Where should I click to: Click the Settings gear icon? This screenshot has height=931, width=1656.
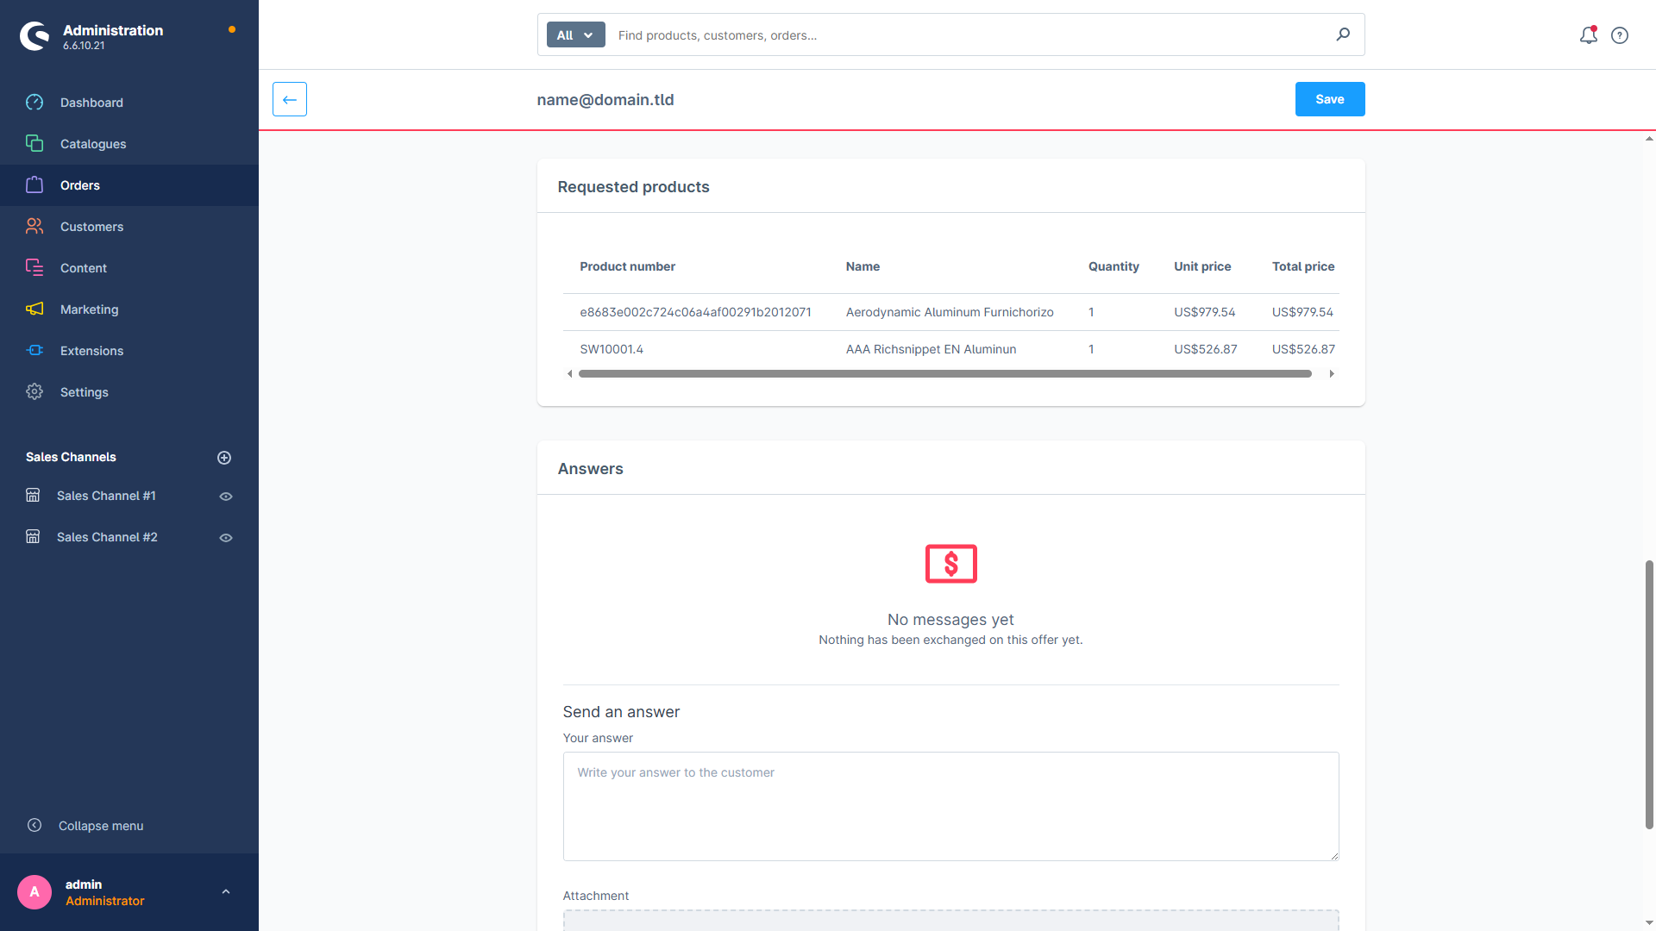(x=34, y=392)
